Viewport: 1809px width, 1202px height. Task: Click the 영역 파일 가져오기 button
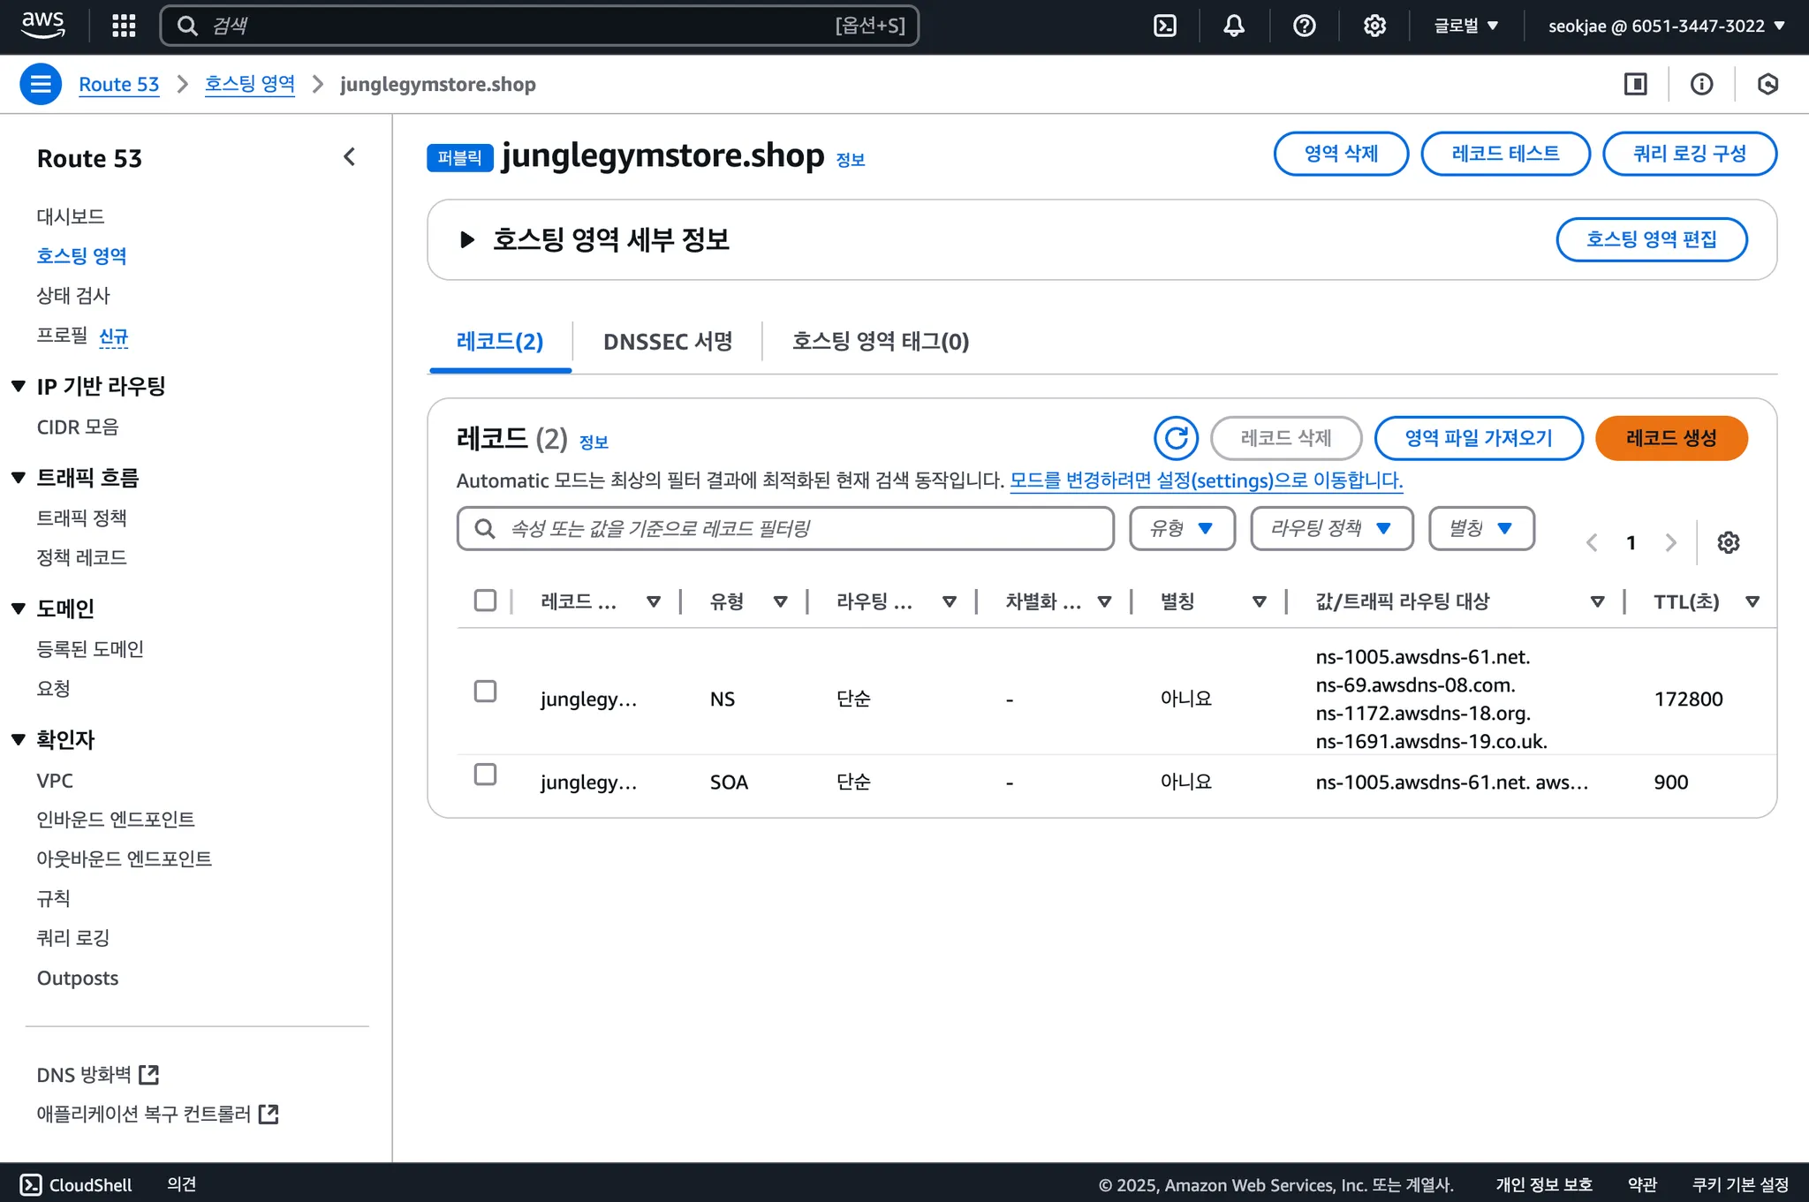[1478, 438]
